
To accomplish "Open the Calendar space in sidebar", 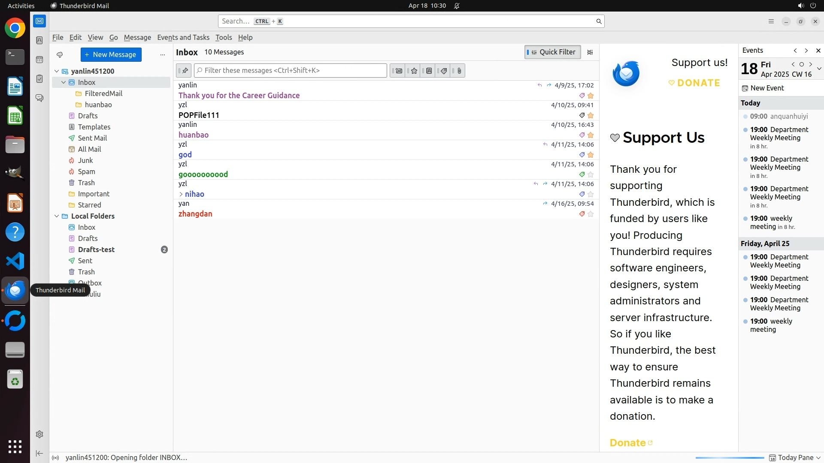I will pos(39,60).
